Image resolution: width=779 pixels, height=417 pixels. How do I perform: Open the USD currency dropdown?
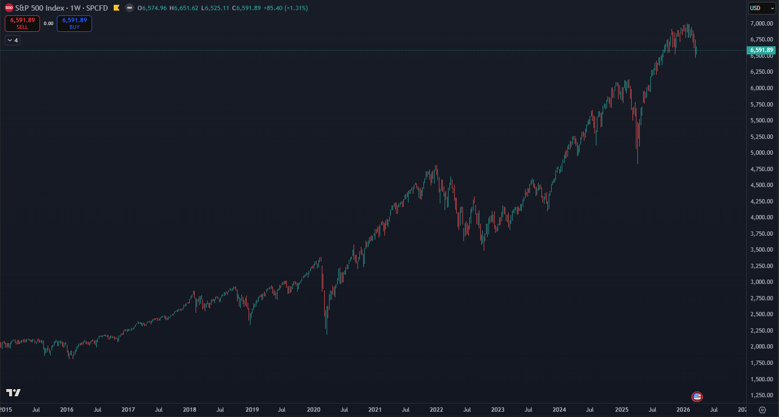pyautogui.click(x=762, y=8)
